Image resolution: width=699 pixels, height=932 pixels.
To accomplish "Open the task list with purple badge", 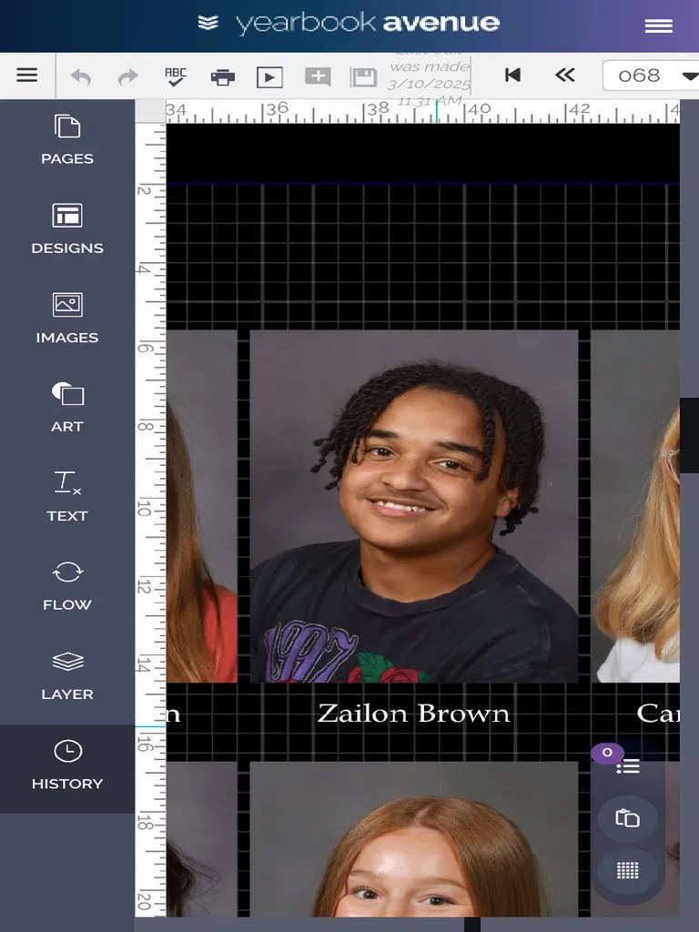I will pos(627,766).
